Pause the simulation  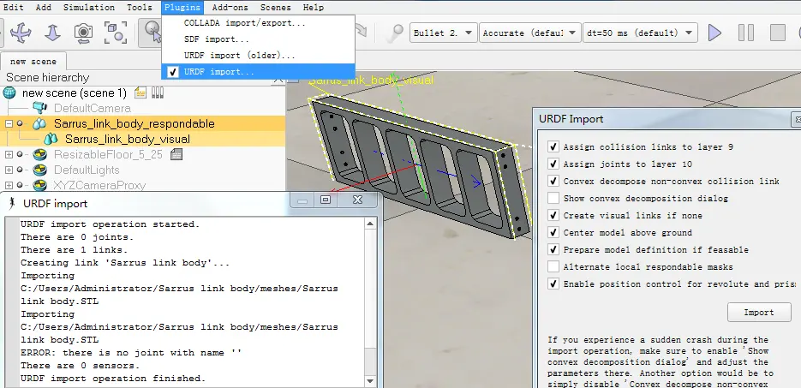click(x=746, y=33)
